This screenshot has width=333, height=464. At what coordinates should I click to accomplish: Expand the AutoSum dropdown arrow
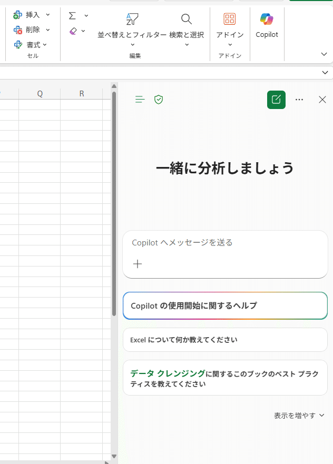point(86,16)
